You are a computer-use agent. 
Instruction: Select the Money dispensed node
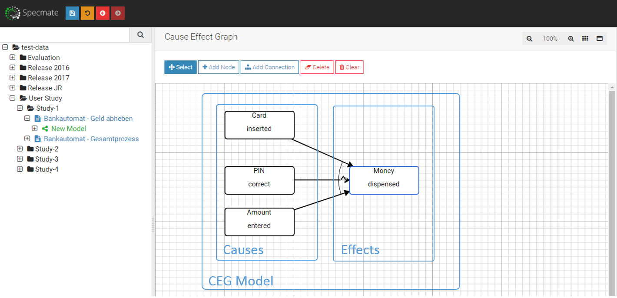click(384, 180)
